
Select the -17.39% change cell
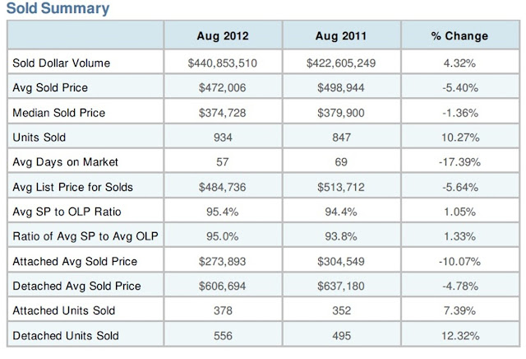click(459, 162)
